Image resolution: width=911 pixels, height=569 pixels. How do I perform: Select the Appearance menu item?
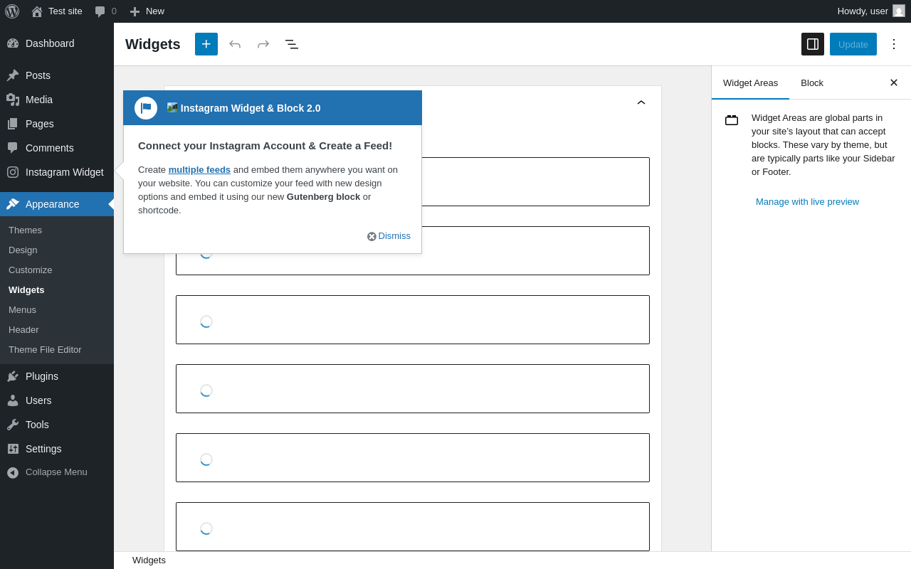point(57,204)
